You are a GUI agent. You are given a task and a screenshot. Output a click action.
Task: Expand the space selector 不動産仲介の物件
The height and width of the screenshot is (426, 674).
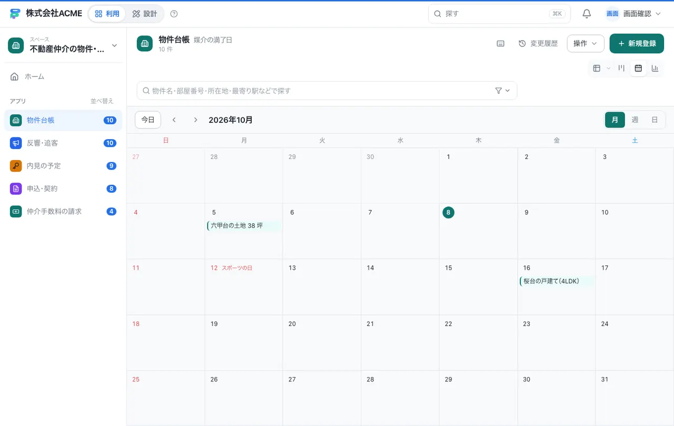tap(63, 45)
